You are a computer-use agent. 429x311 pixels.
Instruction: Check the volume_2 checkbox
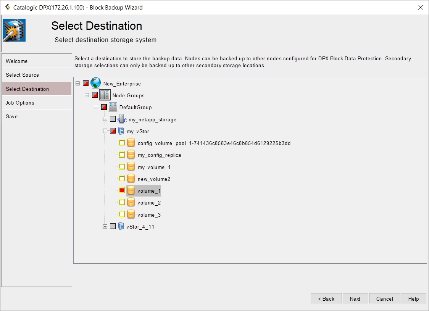pyautogui.click(x=122, y=203)
